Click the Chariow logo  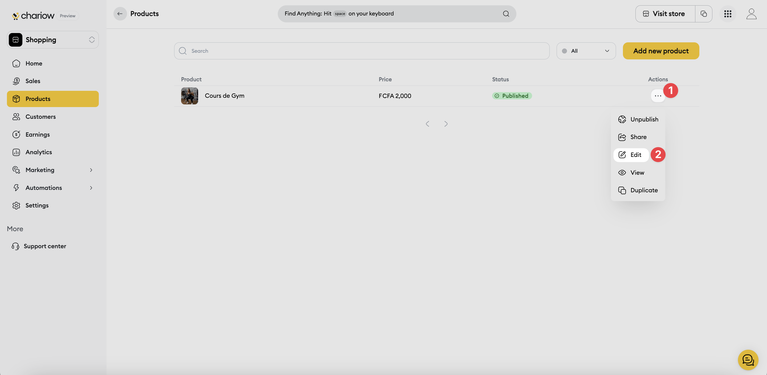click(x=33, y=15)
